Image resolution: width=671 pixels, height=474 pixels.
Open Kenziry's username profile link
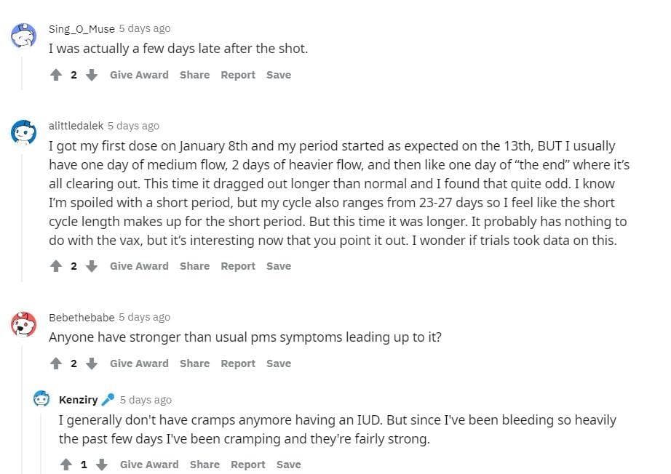coord(78,400)
